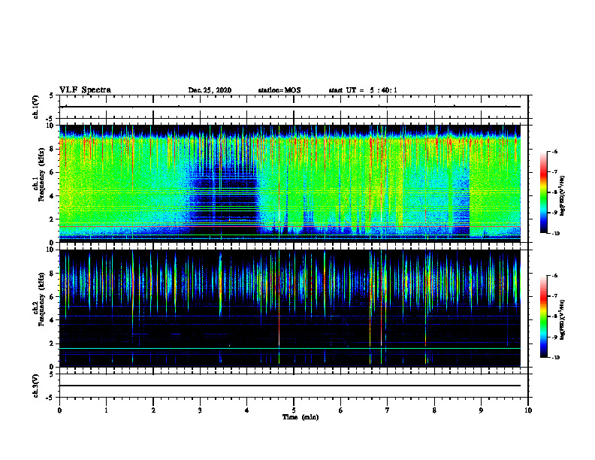Click time axis tick label "7"
Image resolution: width=595 pixels, height=460 pixels.
coord(388,410)
